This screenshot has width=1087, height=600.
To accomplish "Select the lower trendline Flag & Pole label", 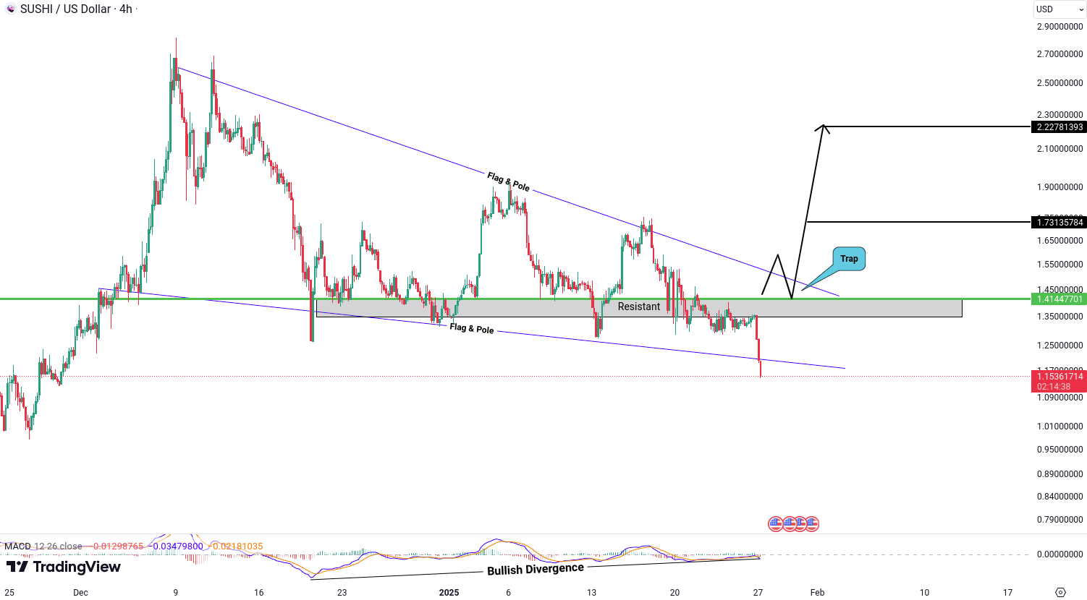I will coord(472,328).
